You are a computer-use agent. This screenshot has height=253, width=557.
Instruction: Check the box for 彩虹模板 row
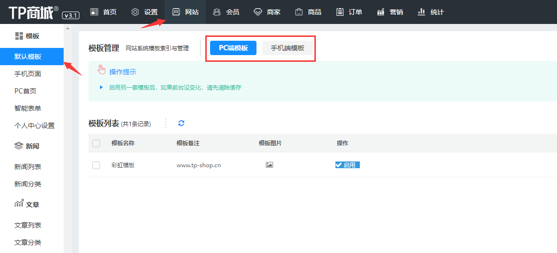96,165
